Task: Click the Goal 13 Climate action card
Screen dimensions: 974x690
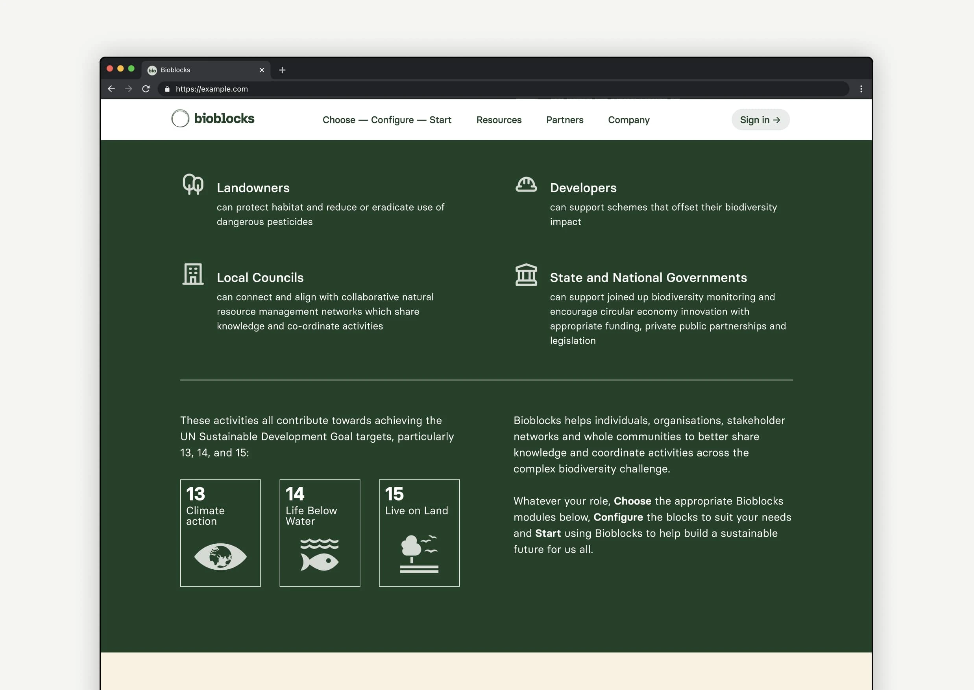Action: click(220, 533)
